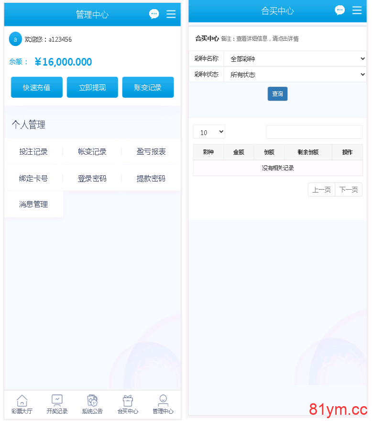372x421 pixels.
Task: Open 绑定卡号 menu item
Action: (x=33, y=178)
